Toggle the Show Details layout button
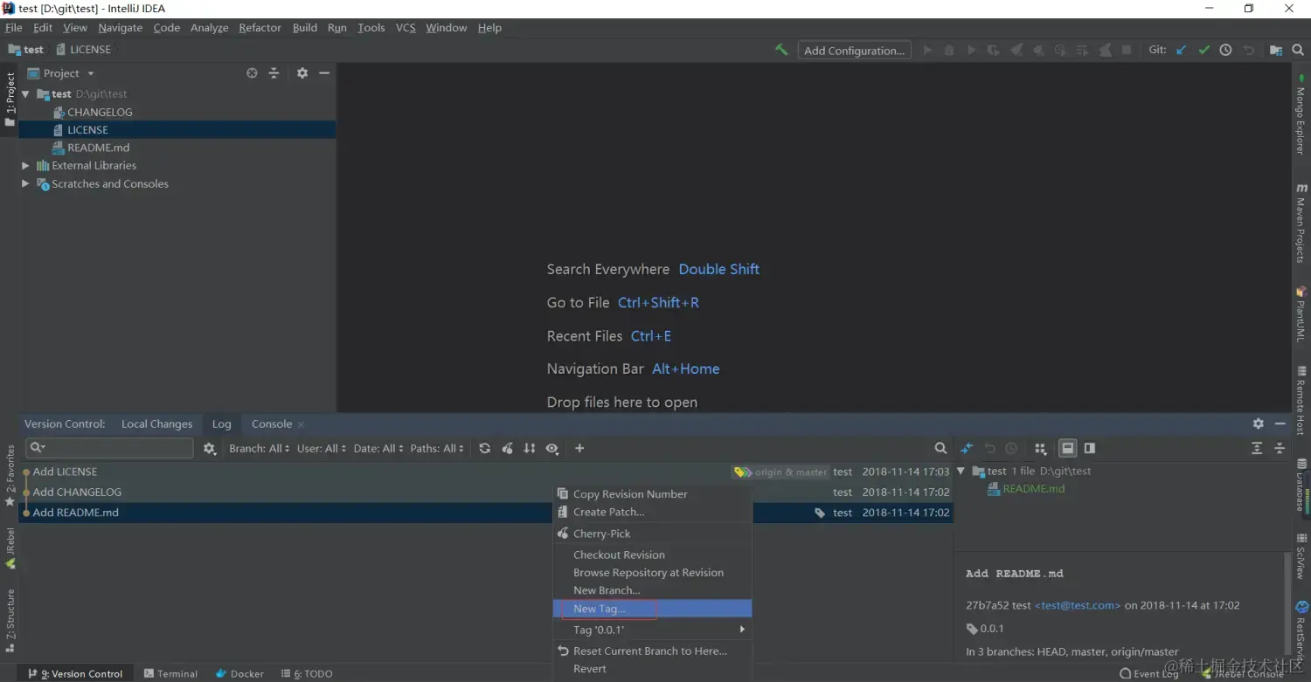The width and height of the screenshot is (1311, 682). coord(1067,448)
